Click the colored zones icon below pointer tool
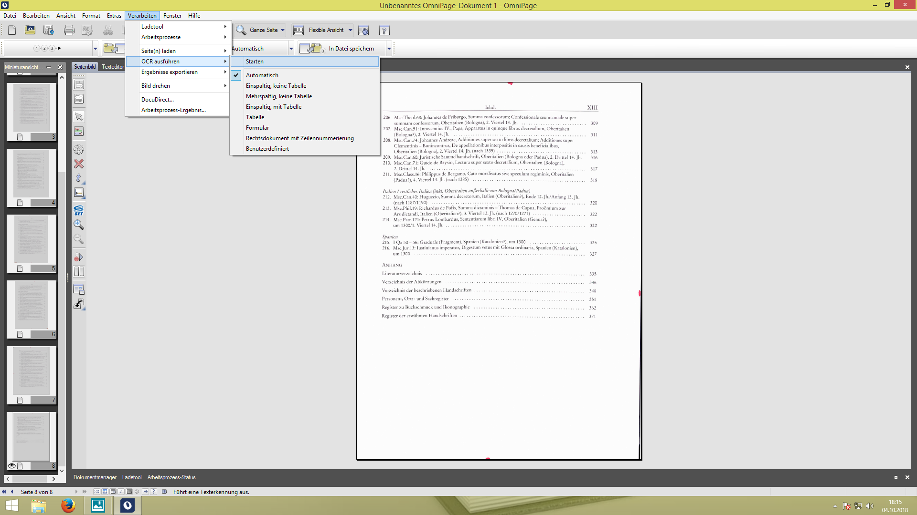The width and height of the screenshot is (917, 515). 79,131
